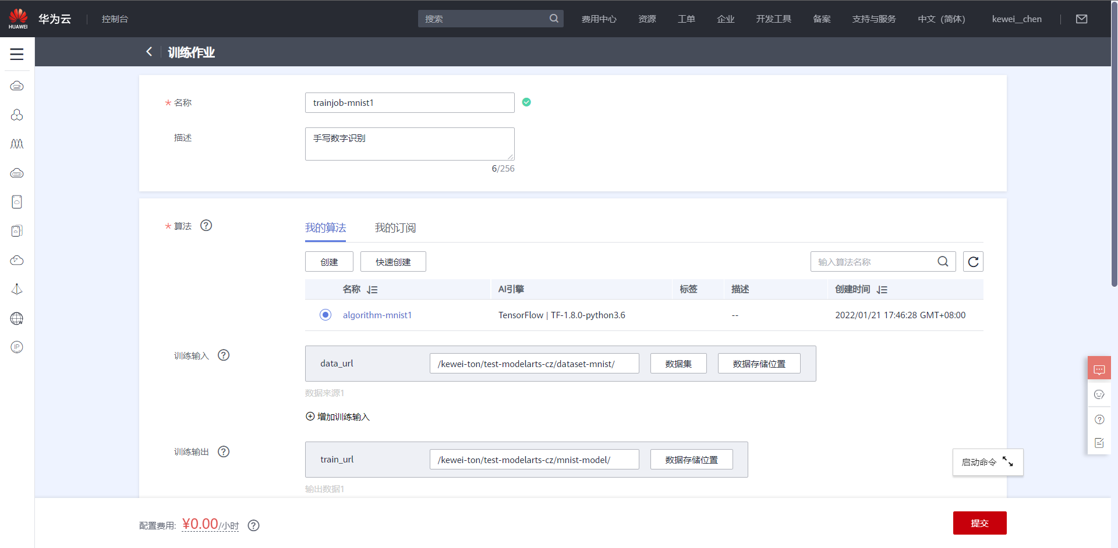Open the mail messages icon

[1081, 19]
